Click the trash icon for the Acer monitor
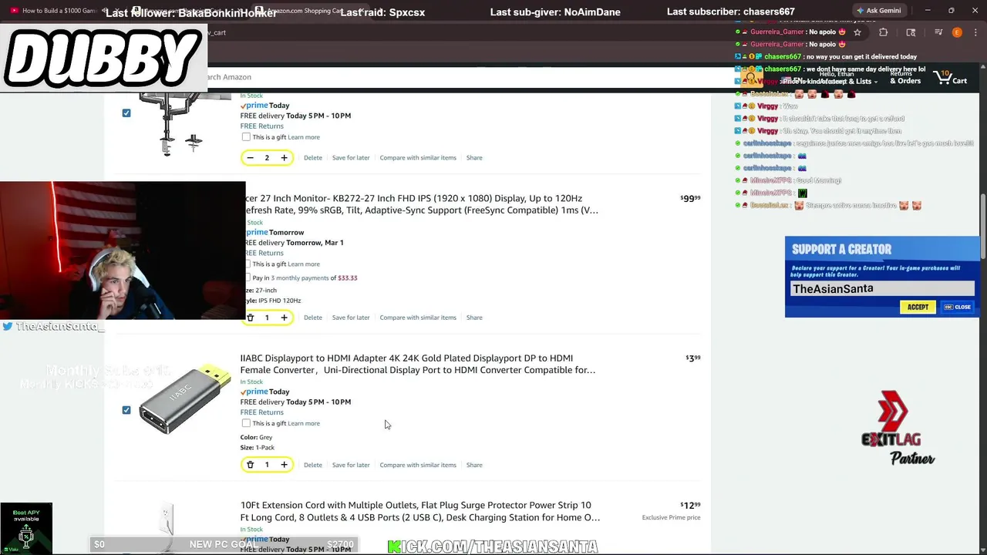Viewport: 987px width, 555px height. coord(250,318)
